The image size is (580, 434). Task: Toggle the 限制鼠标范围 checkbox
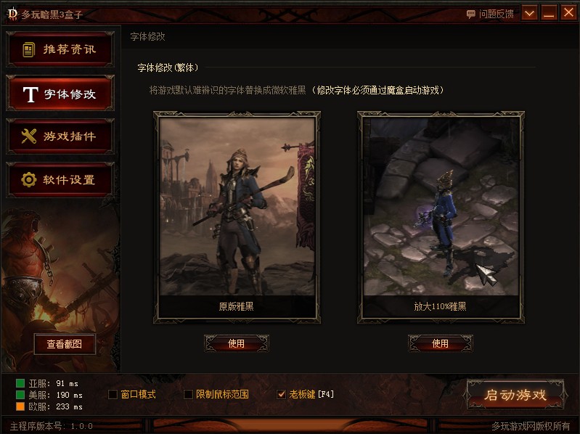pos(188,394)
